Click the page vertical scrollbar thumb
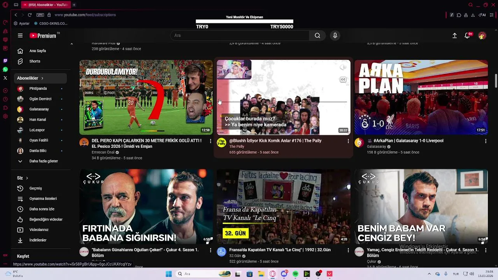Image resolution: width=498 pixels, height=280 pixels. [x=496, y=80]
